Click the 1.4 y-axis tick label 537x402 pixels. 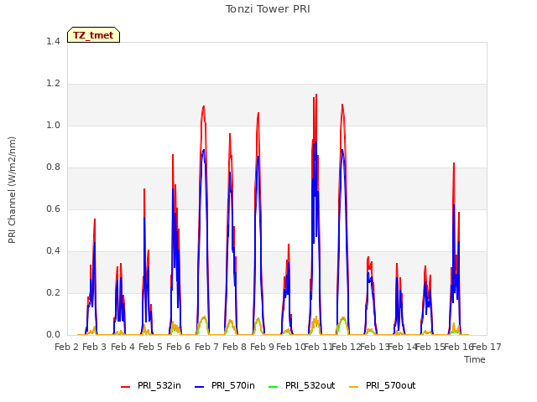click(53, 41)
